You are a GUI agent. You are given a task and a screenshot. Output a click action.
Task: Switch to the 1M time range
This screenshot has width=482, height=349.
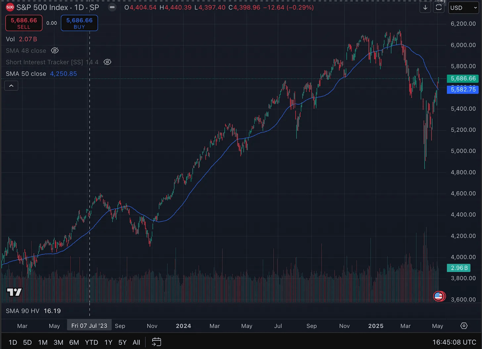43,342
